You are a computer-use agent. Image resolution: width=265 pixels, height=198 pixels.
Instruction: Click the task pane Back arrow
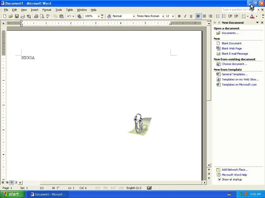[215, 23]
